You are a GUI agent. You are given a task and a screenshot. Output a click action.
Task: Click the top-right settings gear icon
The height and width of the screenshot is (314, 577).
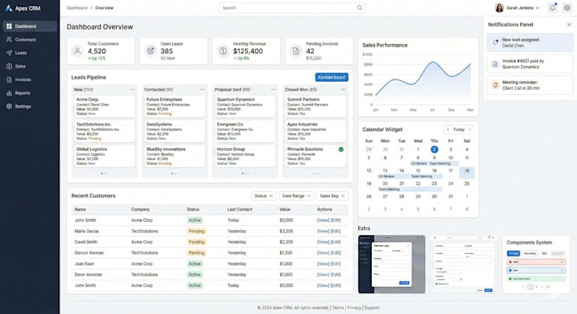pyautogui.click(x=567, y=8)
